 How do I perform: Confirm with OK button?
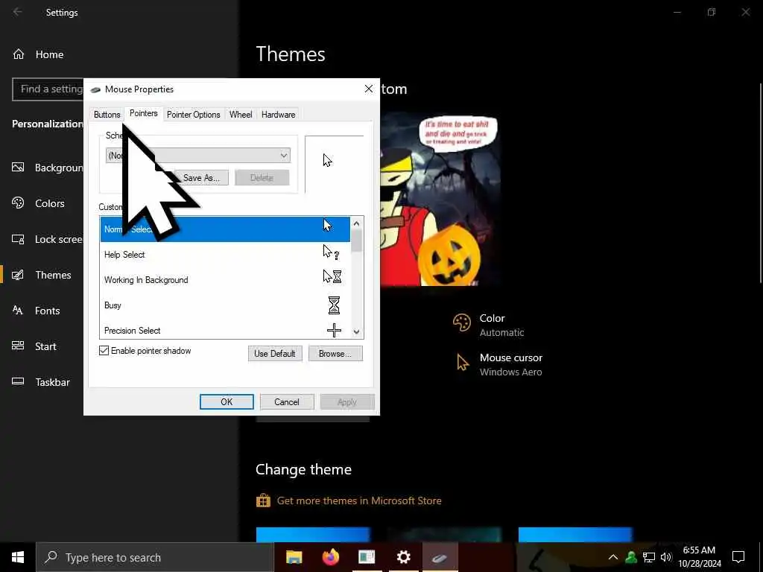coord(227,401)
